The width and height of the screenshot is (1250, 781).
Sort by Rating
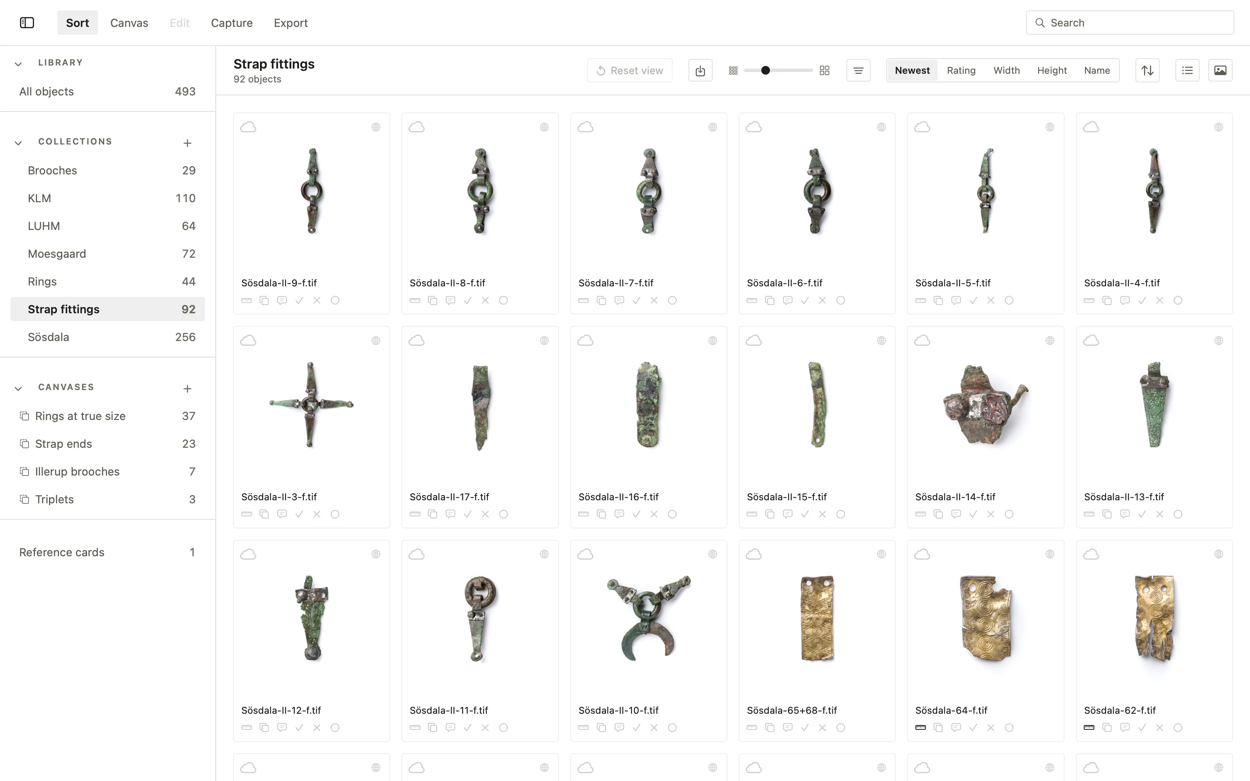[961, 70]
